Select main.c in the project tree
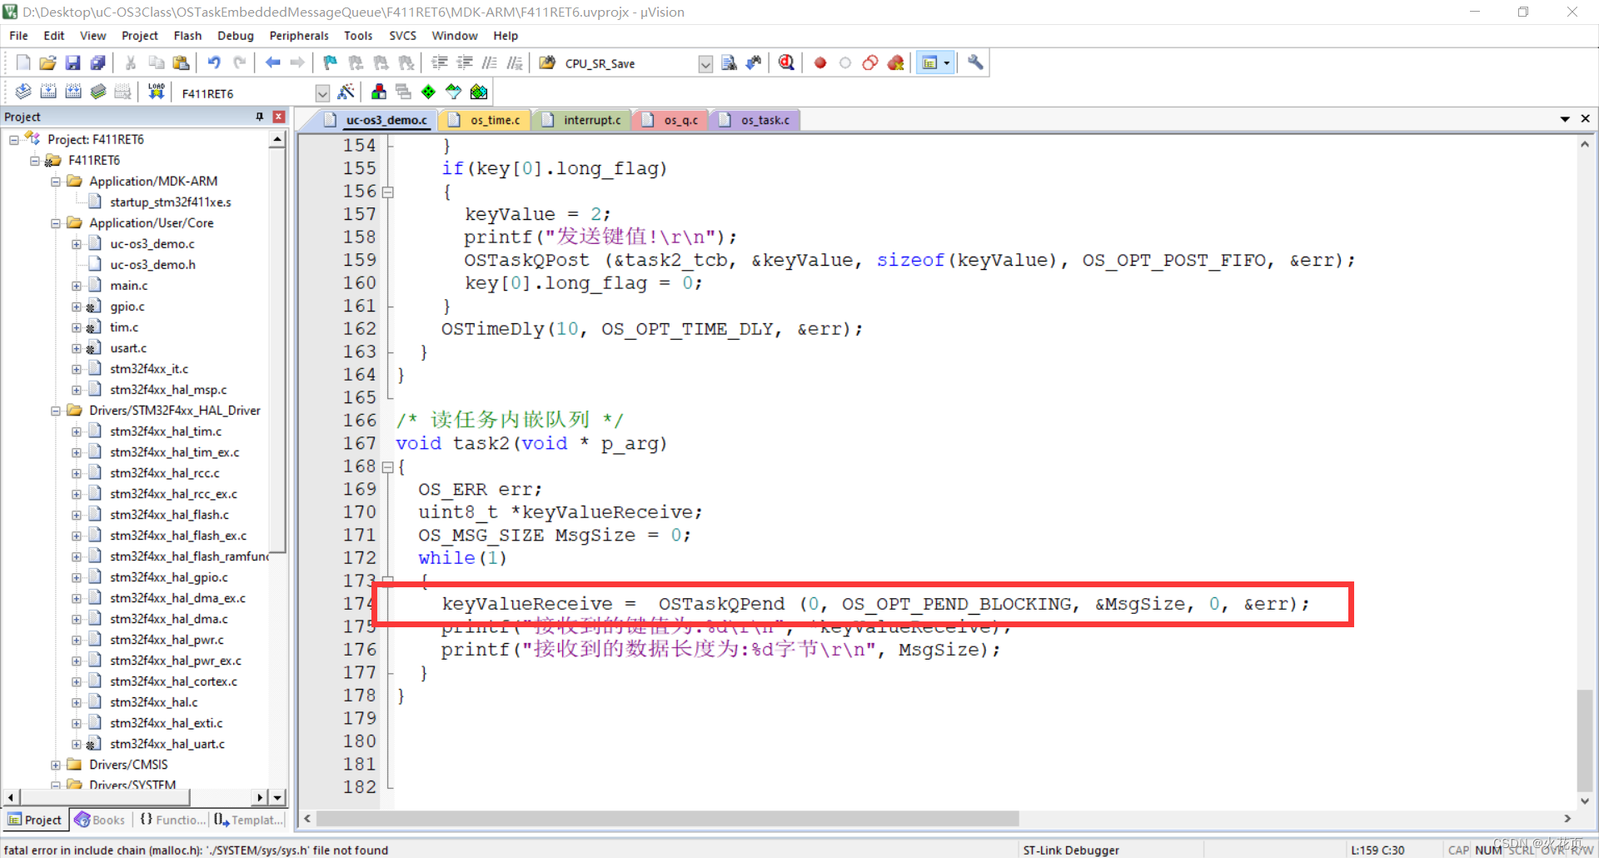The height and width of the screenshot is (858, 1599). coord(128,286)
